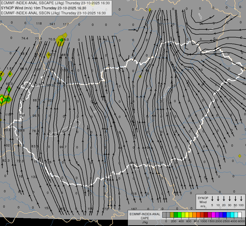The width and height of the screenshot is (246, 226).
Task: Click the 10 m/s wind arrow in legend
Action: tap(218, 199)
